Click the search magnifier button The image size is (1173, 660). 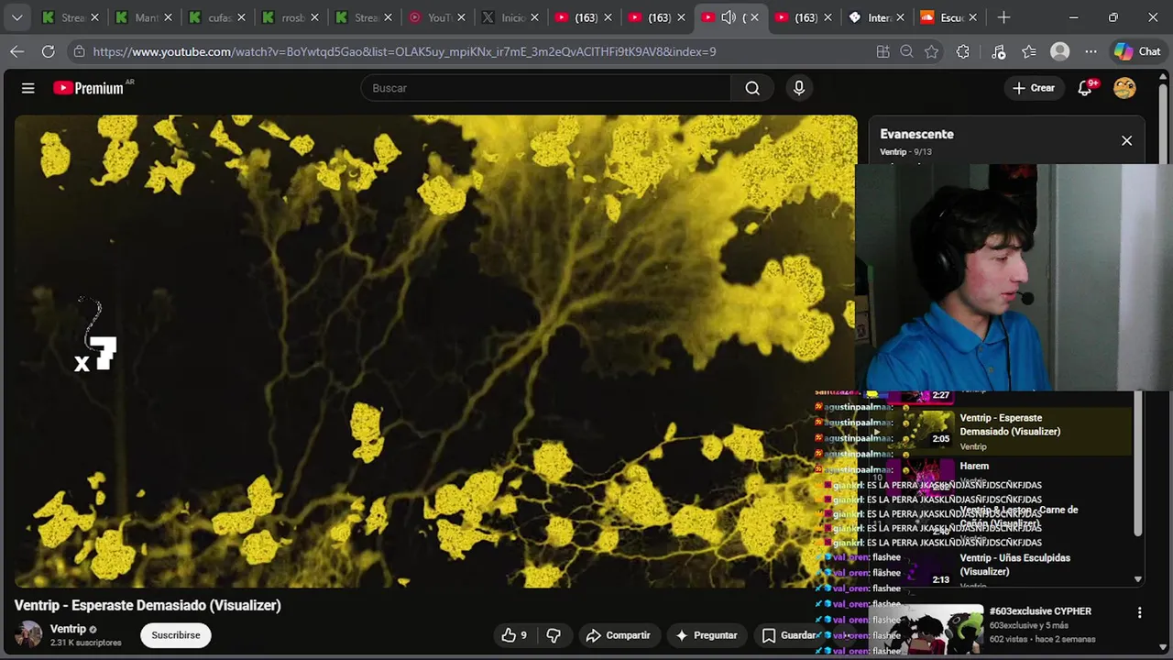(x=752, y=88)
